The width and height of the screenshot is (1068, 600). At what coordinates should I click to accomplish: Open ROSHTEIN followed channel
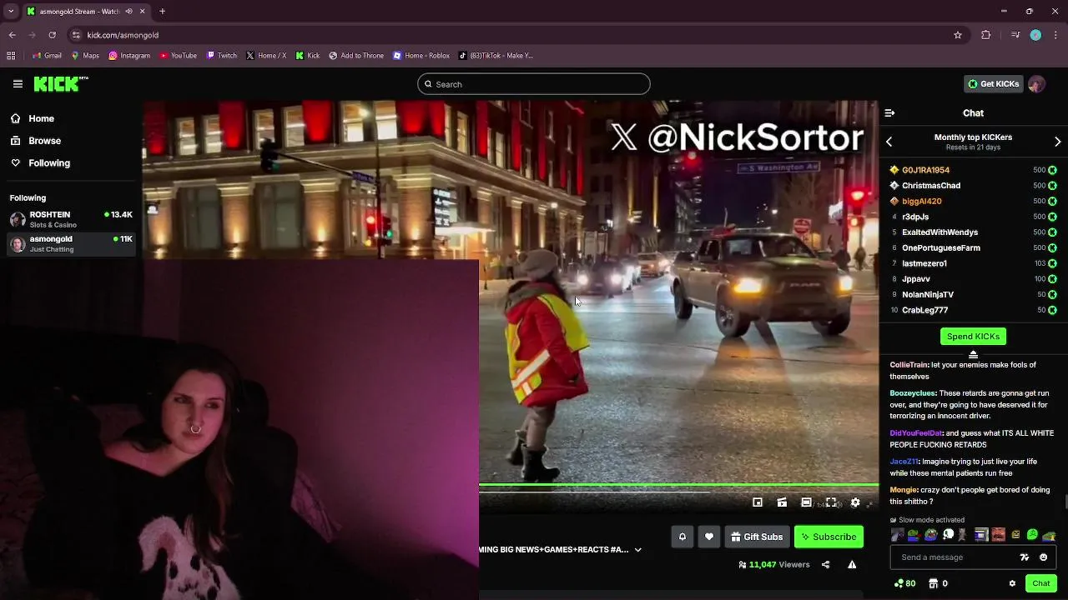coord(71,219)
